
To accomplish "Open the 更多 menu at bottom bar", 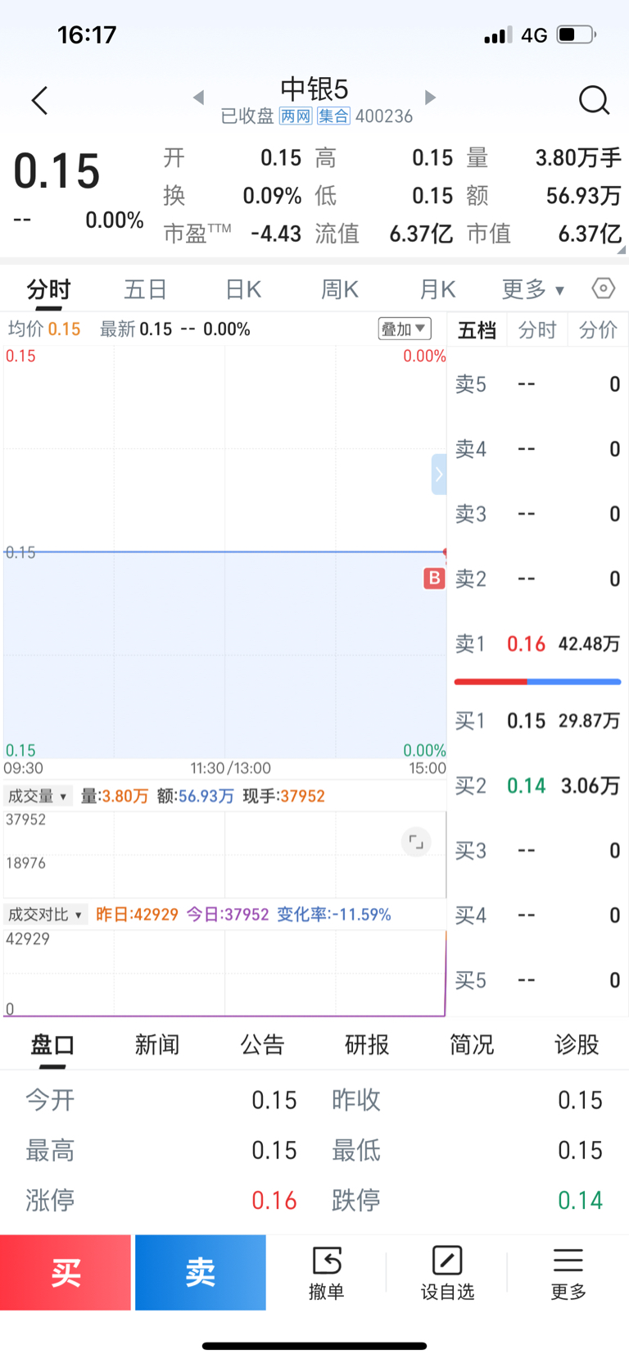I will click(x=568, y=1271).
